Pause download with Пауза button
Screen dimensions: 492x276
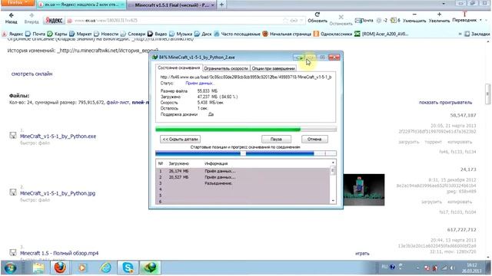(276, 139)
